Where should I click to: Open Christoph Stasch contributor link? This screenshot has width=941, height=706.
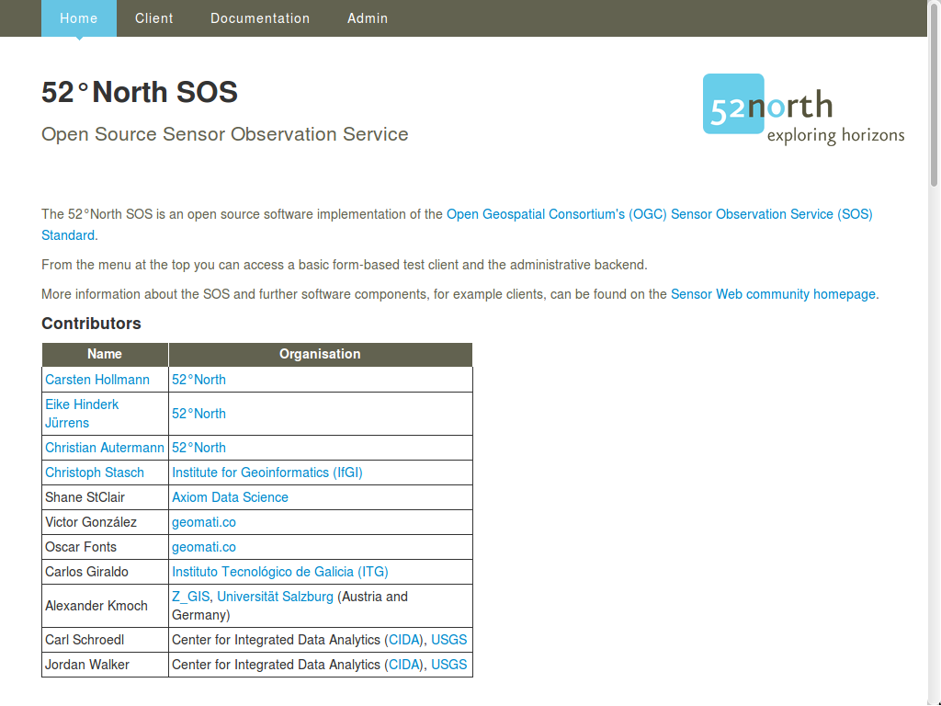[95, 473]
